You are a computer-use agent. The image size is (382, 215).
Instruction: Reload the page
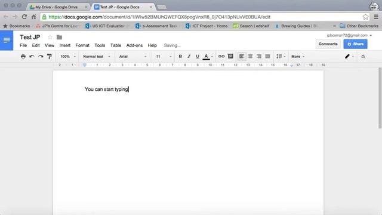pyautogui.click(x=24, y=17)
